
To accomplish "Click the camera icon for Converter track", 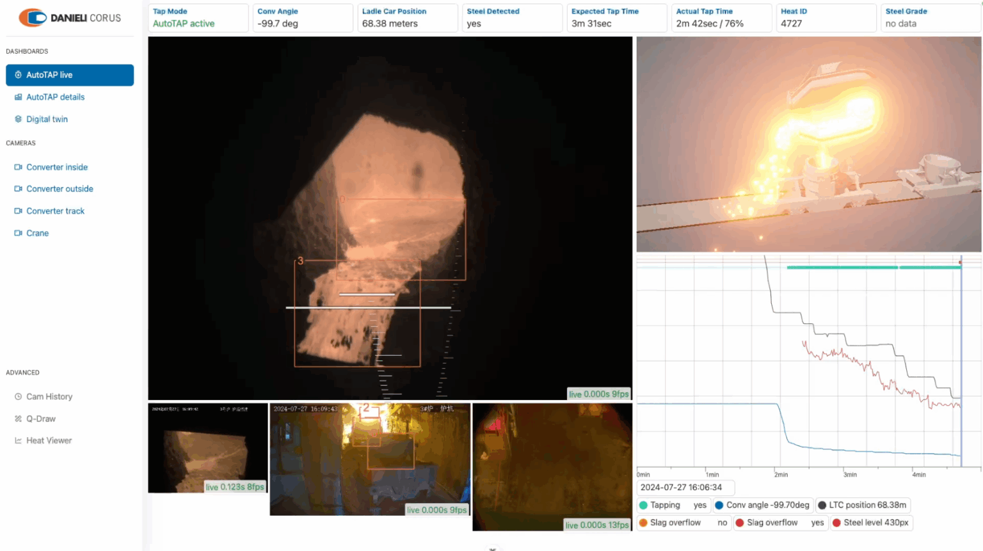I will tap(18, 211).
